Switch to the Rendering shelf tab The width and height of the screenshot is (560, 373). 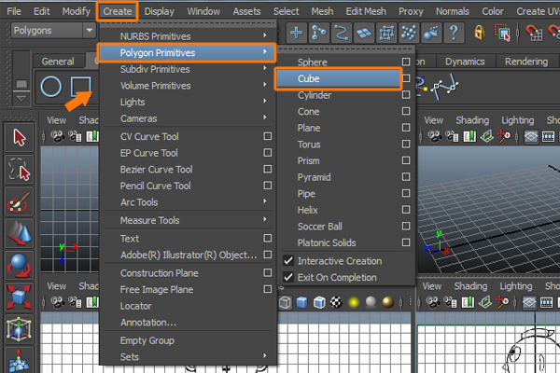point(525,62)
